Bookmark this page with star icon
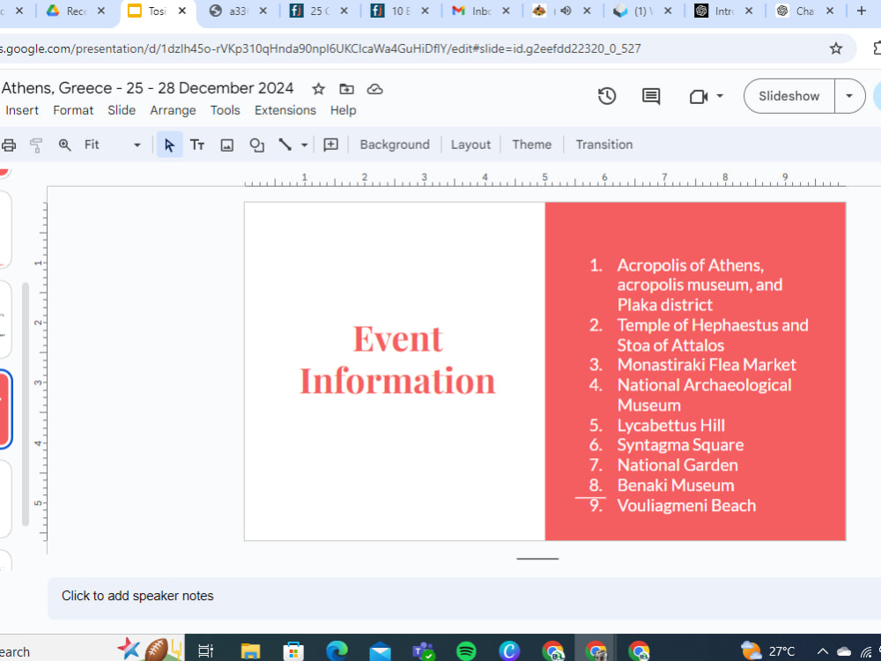The height and width of the screenshot is (661, 881). [836, 48]
